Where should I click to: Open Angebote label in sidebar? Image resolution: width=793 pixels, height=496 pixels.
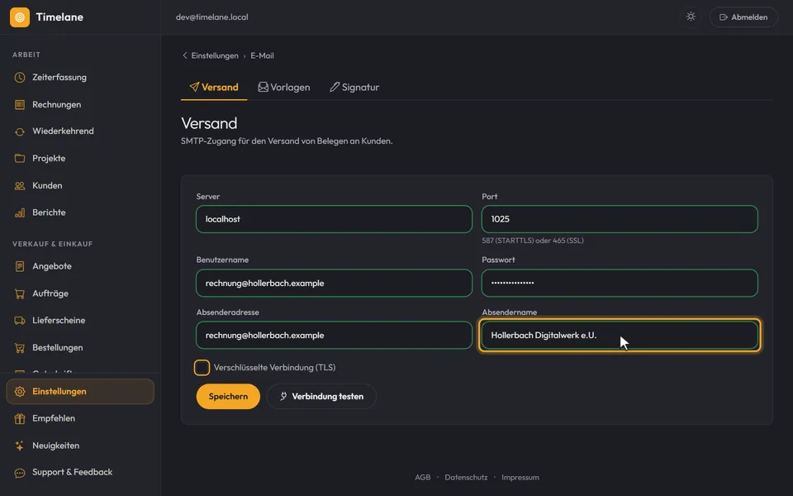pos(52,266)
